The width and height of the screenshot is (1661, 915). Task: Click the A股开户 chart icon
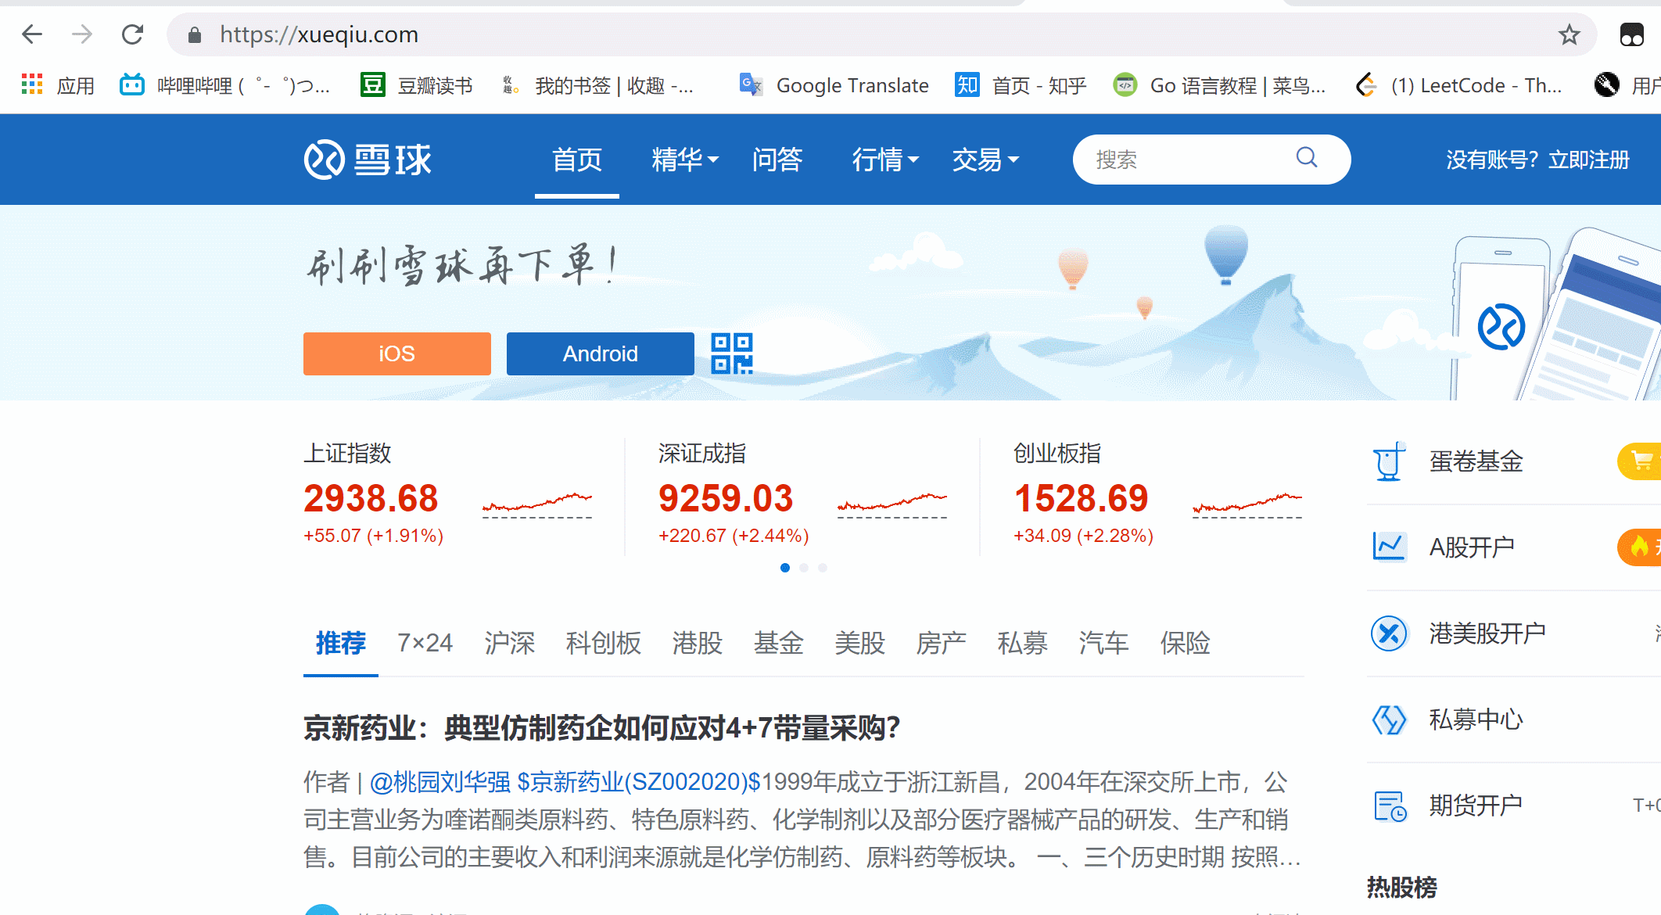pyautogui.click(x=1389, y=547)
